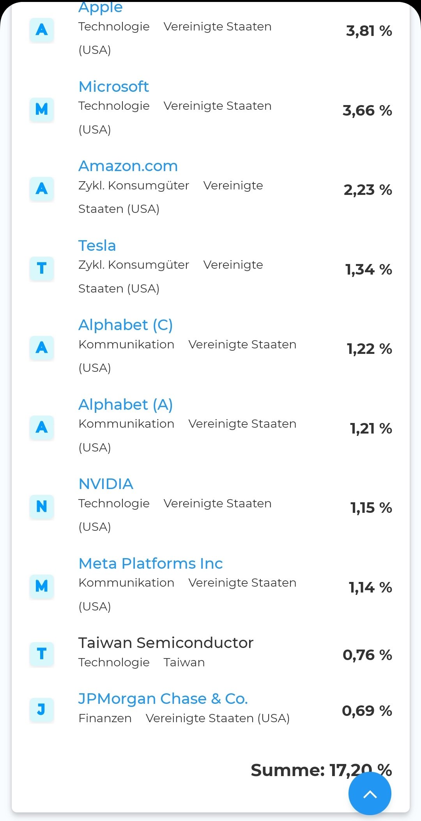This screenshot has height=821, width=421.
Task: Click the Taiwan Semiconductor 'T' badge
Action: pos(42,653)
